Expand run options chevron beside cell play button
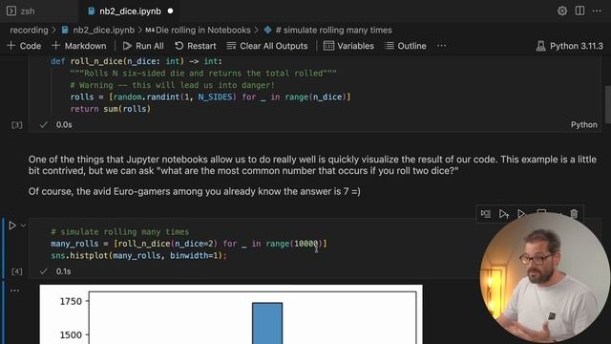 point(23,226)
